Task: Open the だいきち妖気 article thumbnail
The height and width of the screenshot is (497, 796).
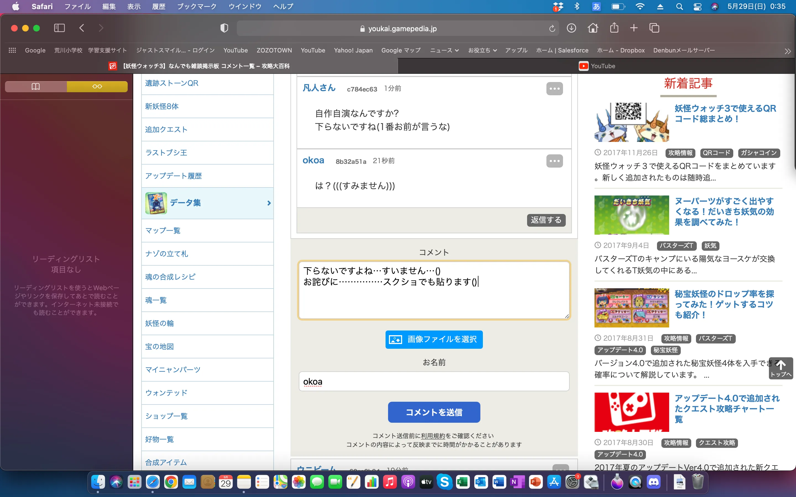Action: [x=632, y=215]
